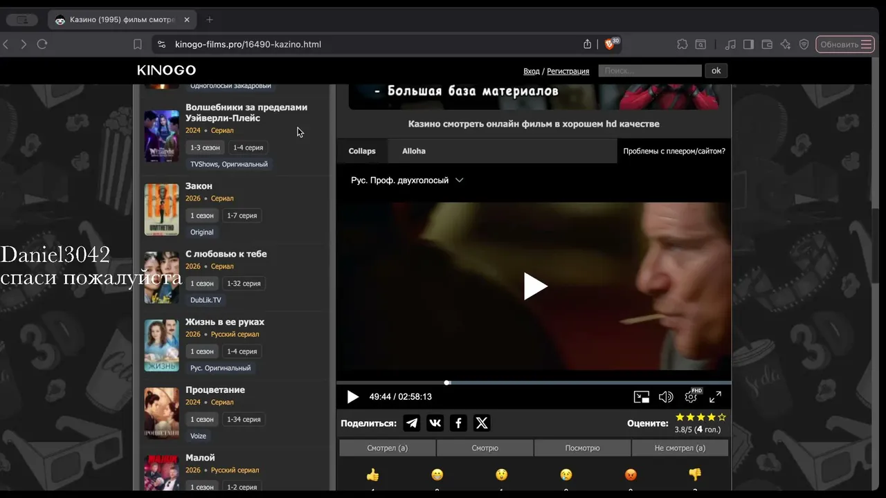
Task: Bookmark this page using the bookmark icon
Action: (138, 44)
